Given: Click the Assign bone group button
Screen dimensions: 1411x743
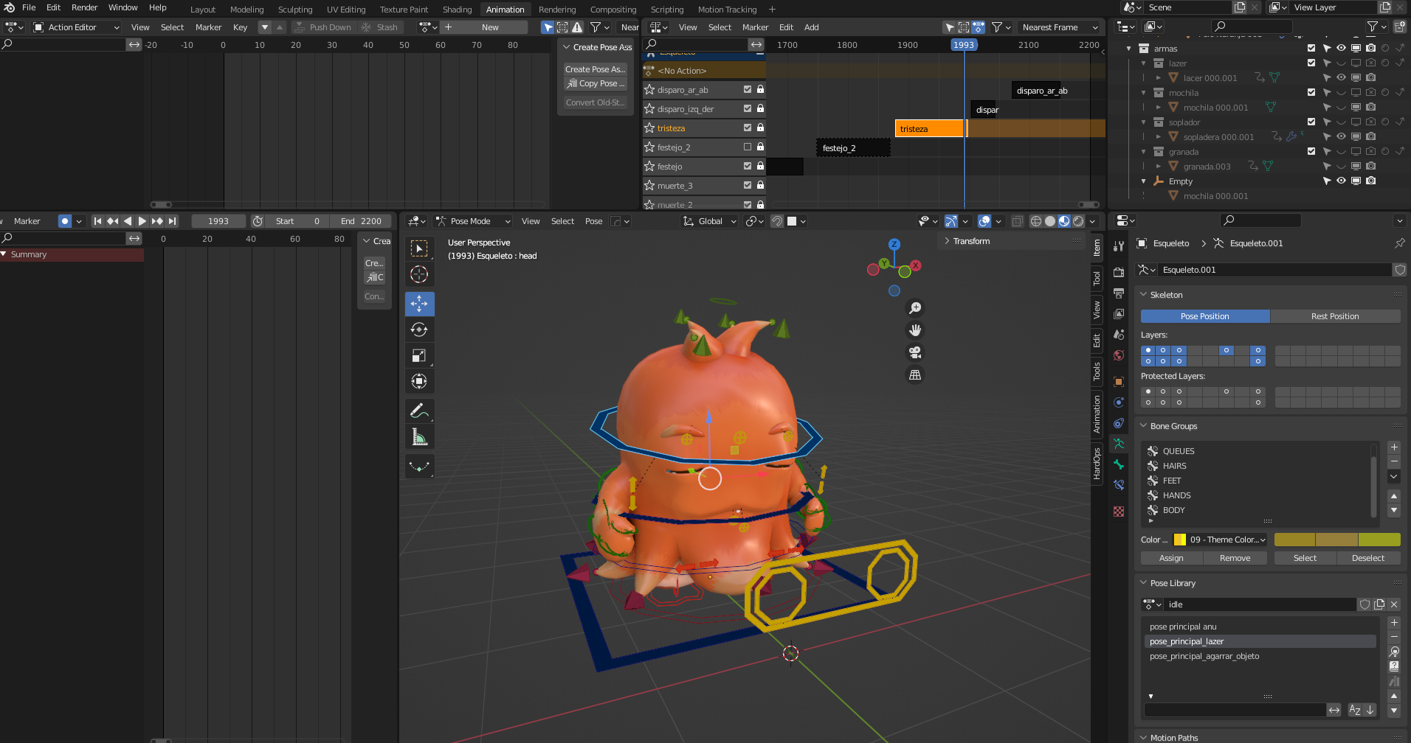Looking at the screenshot, I should click(x=1171, y=558).
